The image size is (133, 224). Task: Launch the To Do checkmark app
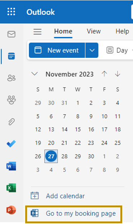coord(11,144)
